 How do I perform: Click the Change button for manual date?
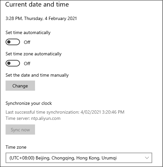click(x=20, y=86)
